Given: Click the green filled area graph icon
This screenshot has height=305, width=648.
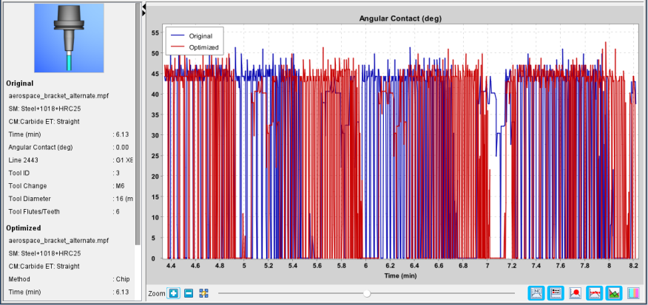Looking at the screenshot, I should point(614,293).
